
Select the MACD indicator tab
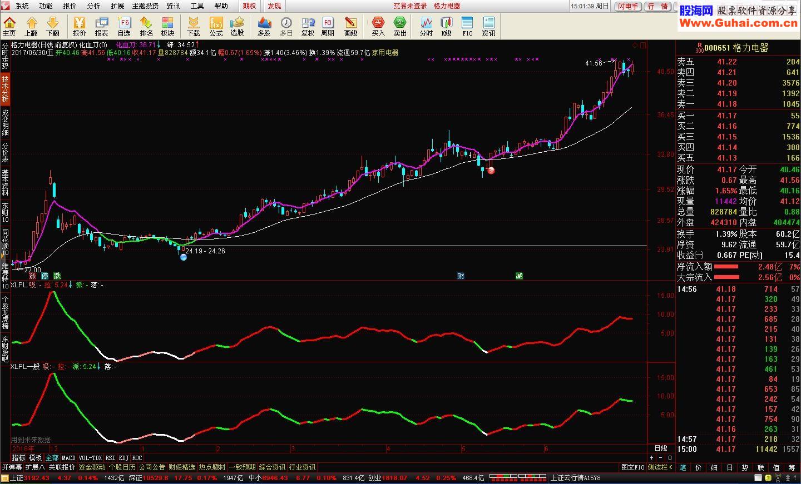pyautogui.click(x=68, y=458)
